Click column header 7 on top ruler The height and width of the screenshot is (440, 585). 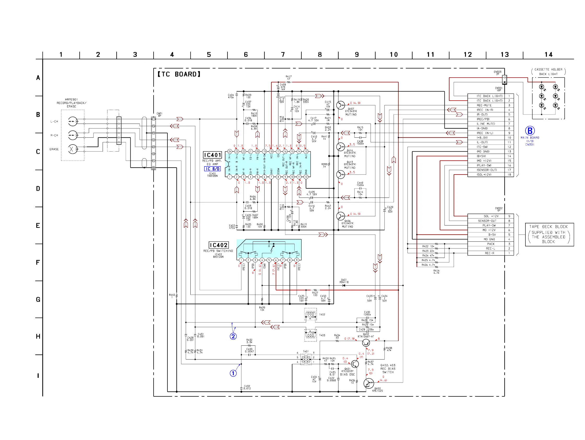click(283, 55)
